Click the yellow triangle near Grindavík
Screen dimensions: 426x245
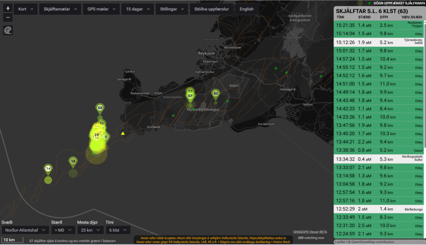(x=123, y=133)
